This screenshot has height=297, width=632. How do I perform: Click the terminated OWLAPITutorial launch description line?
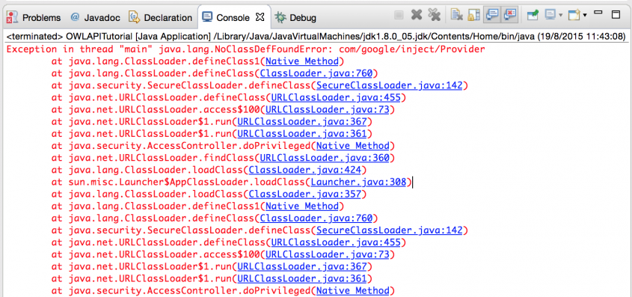point(316,37)
